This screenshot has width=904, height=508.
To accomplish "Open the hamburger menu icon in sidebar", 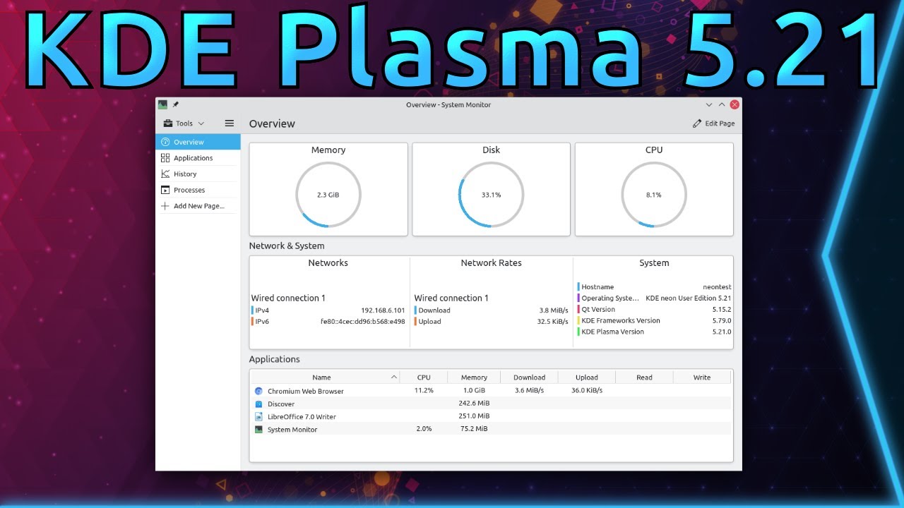I will [230, 123].
